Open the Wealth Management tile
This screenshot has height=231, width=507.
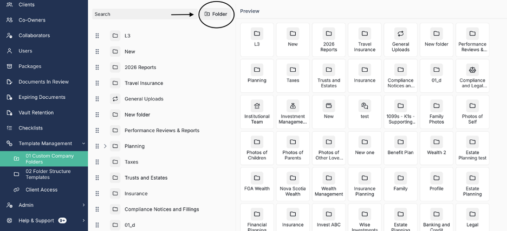tap(329, 184)
